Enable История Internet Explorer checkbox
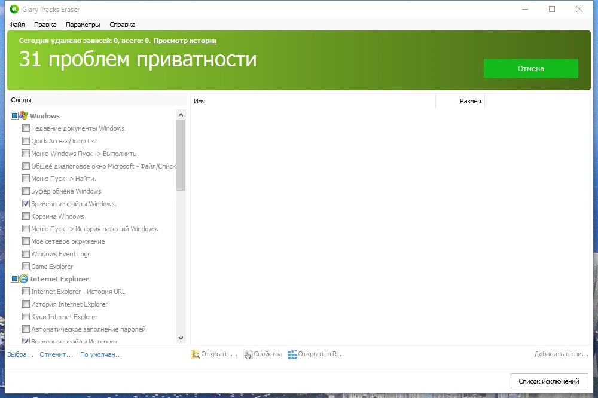 tap(26, 304)
